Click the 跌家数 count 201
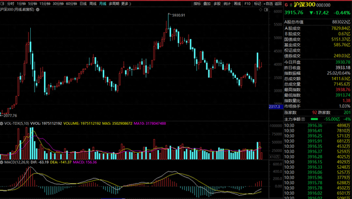The width and height of the screenshot is (352, 199). click(347, 113)
